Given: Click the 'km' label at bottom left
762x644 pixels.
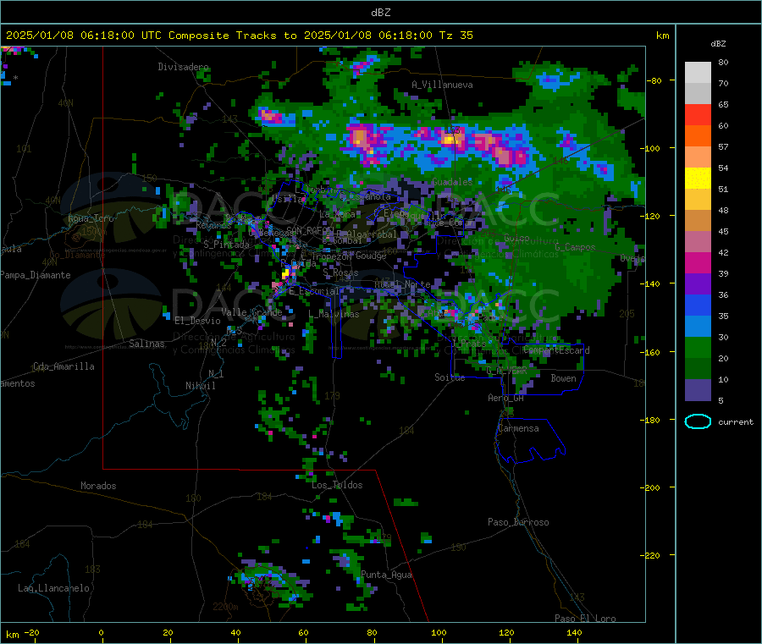Looking at the screenshot, I should 12,635.
